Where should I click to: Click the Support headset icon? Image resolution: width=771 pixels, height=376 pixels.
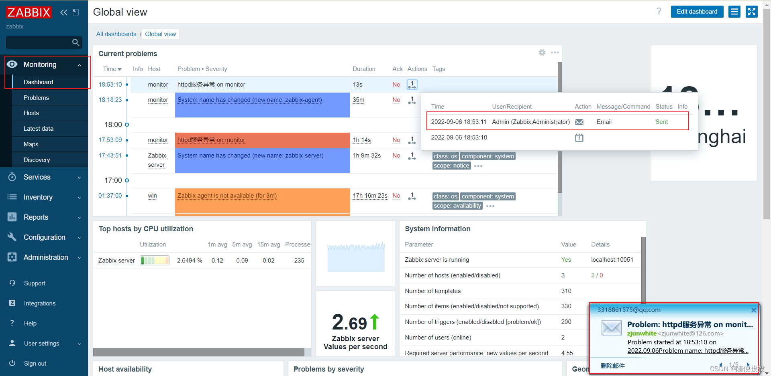pyautogui.click(x=12, y=283)
